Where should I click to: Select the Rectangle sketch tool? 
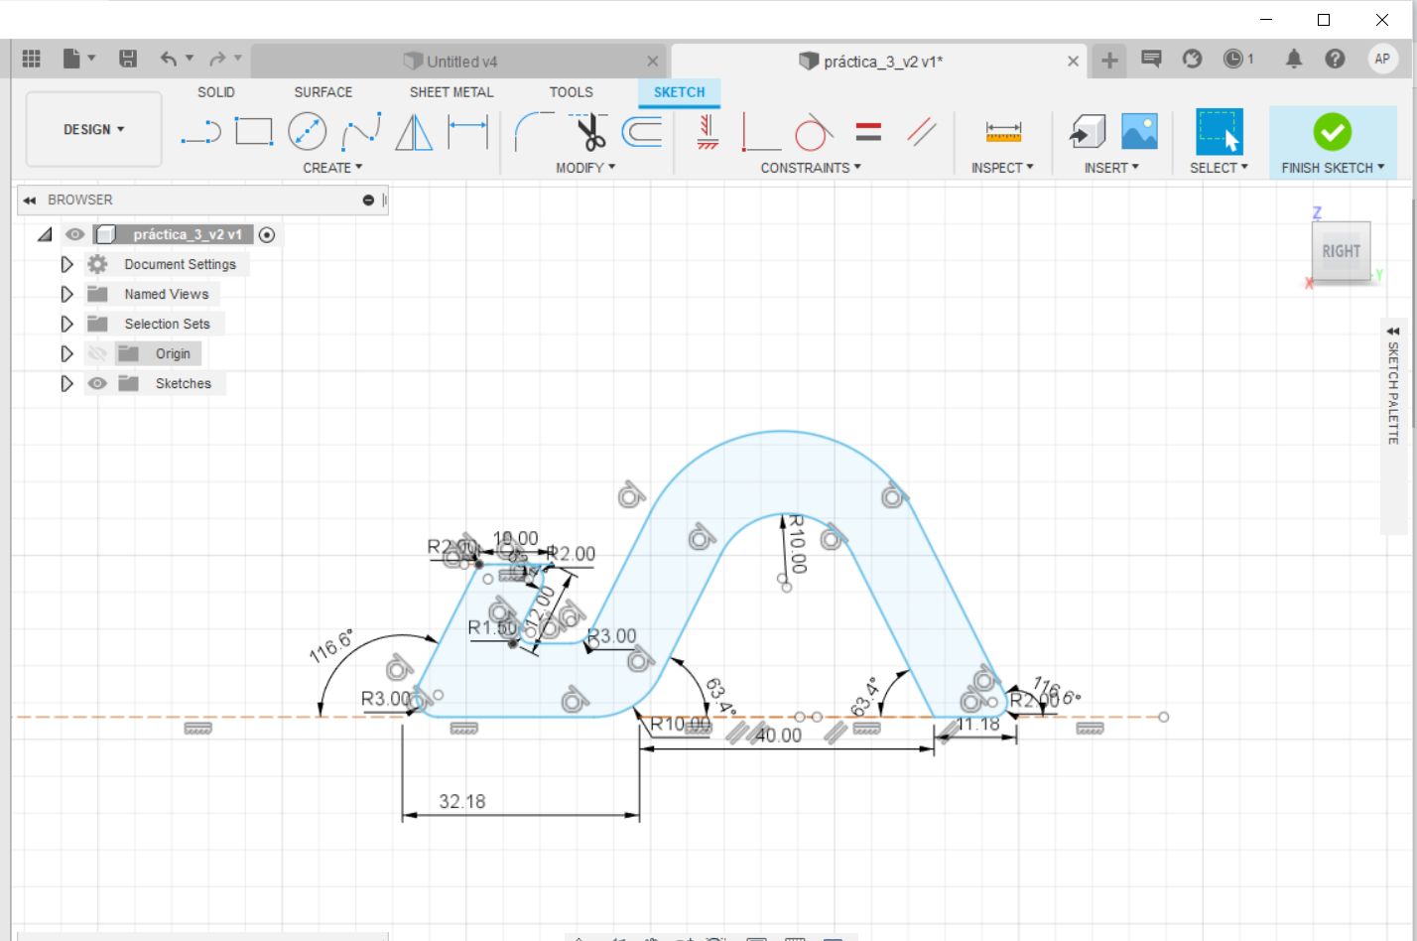coord(254,131)
